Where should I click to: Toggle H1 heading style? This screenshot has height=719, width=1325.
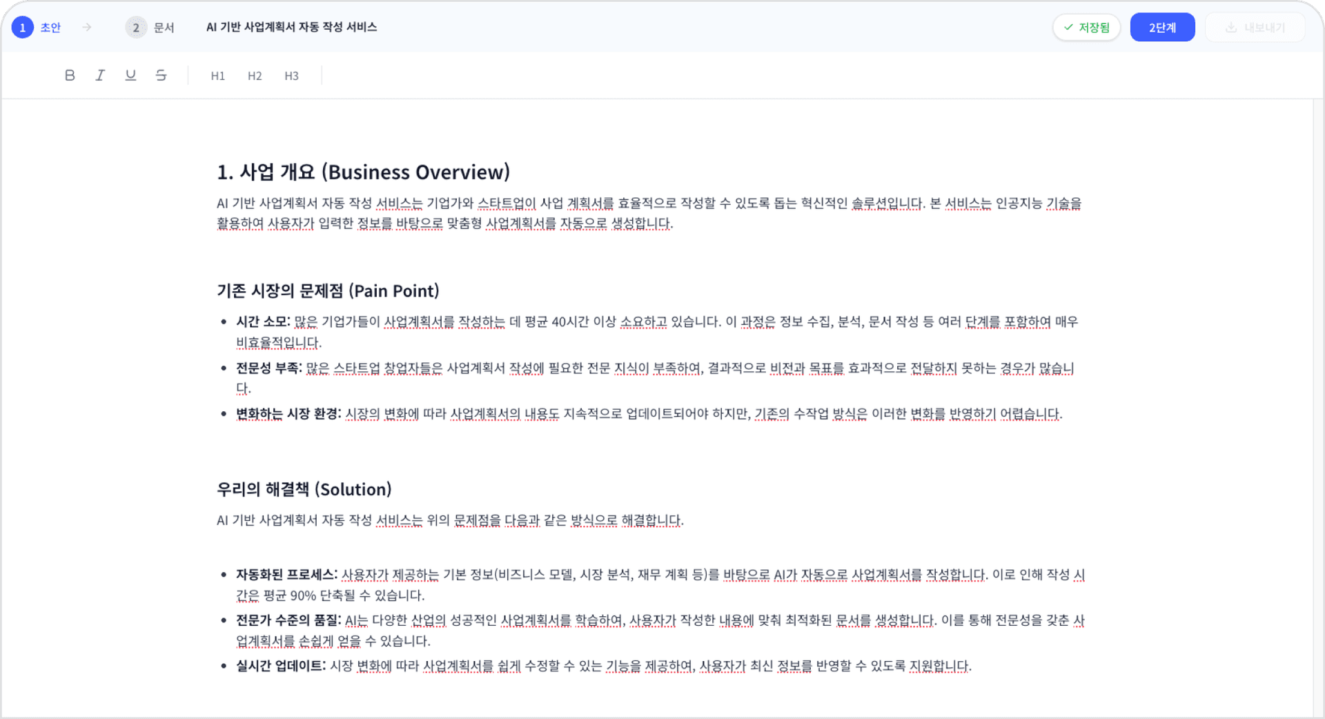(x=217, y=76)
